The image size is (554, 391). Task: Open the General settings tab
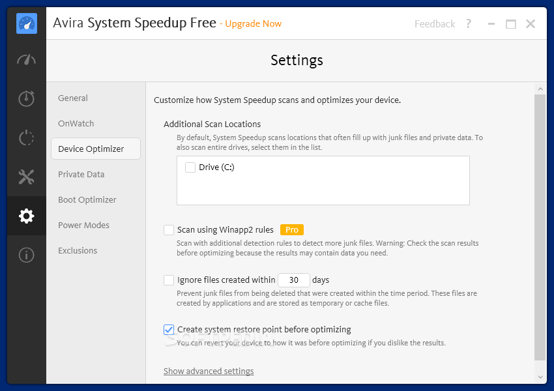point(73,98)
